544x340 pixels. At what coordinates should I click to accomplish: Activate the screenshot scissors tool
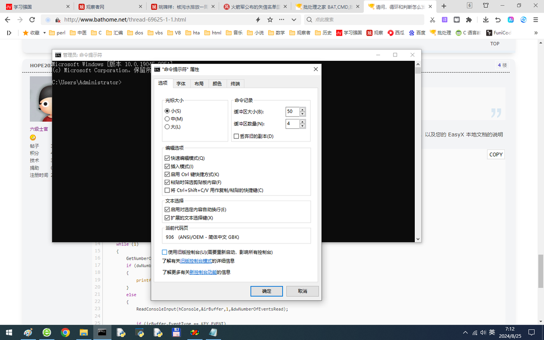click(432, 20)
